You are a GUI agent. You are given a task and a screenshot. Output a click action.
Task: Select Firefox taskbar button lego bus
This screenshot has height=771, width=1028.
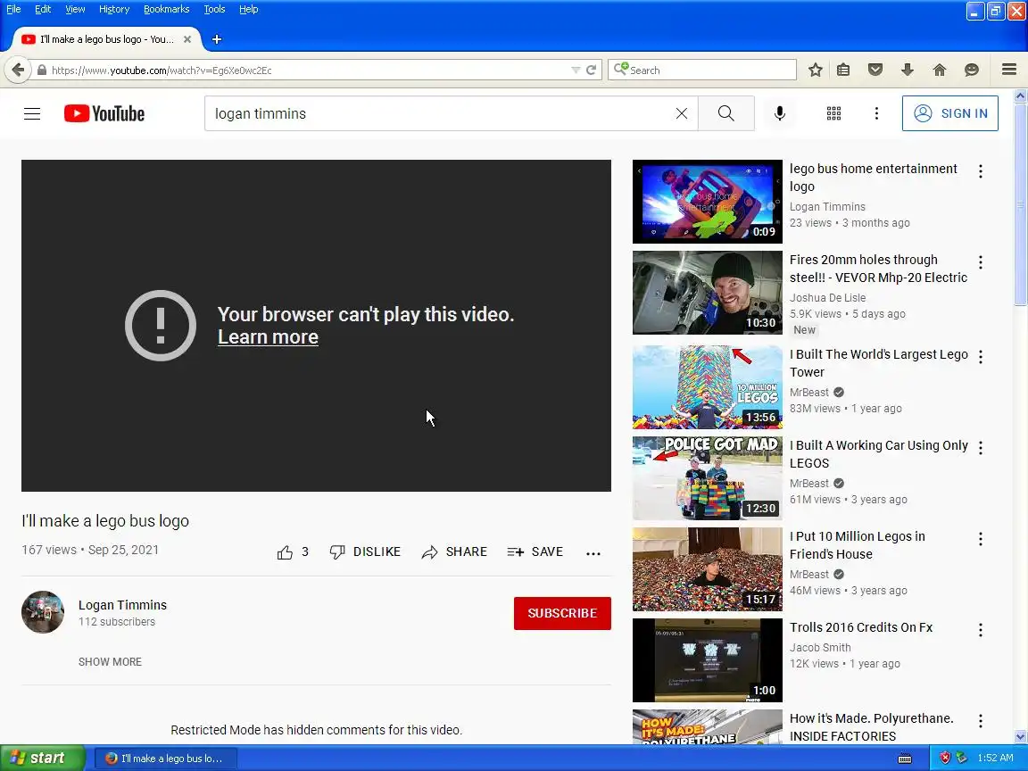tap(166, 759)
